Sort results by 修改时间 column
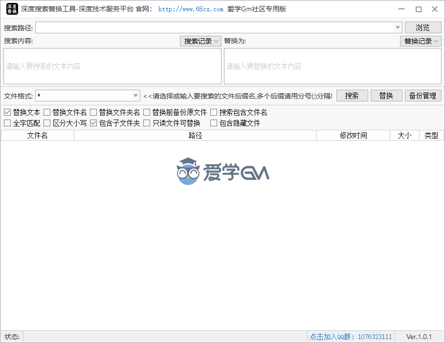This screenshot has height=343, width=445. pos(353,135)
